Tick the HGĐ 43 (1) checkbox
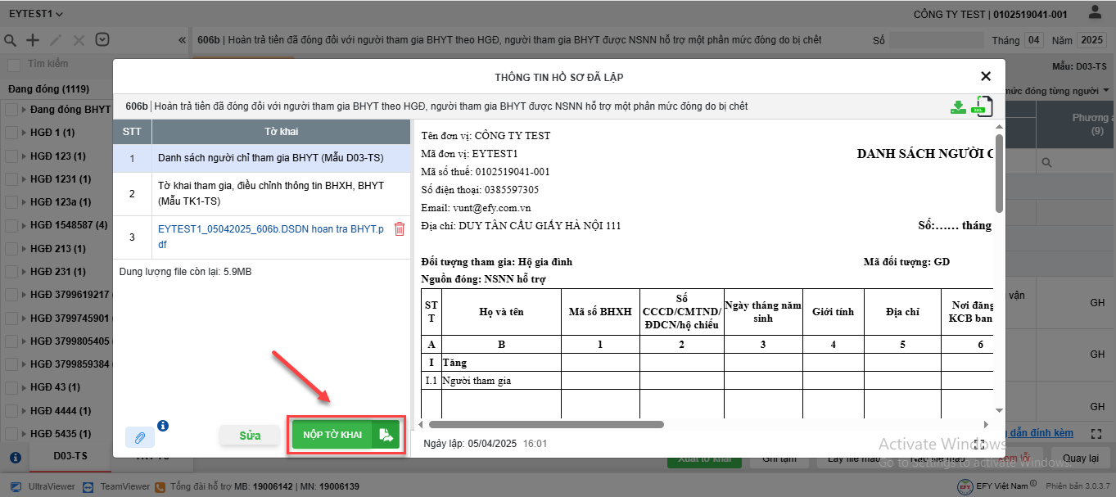Image resolution: width=1116 pixels, height=497 pixels. pos(11,386)
